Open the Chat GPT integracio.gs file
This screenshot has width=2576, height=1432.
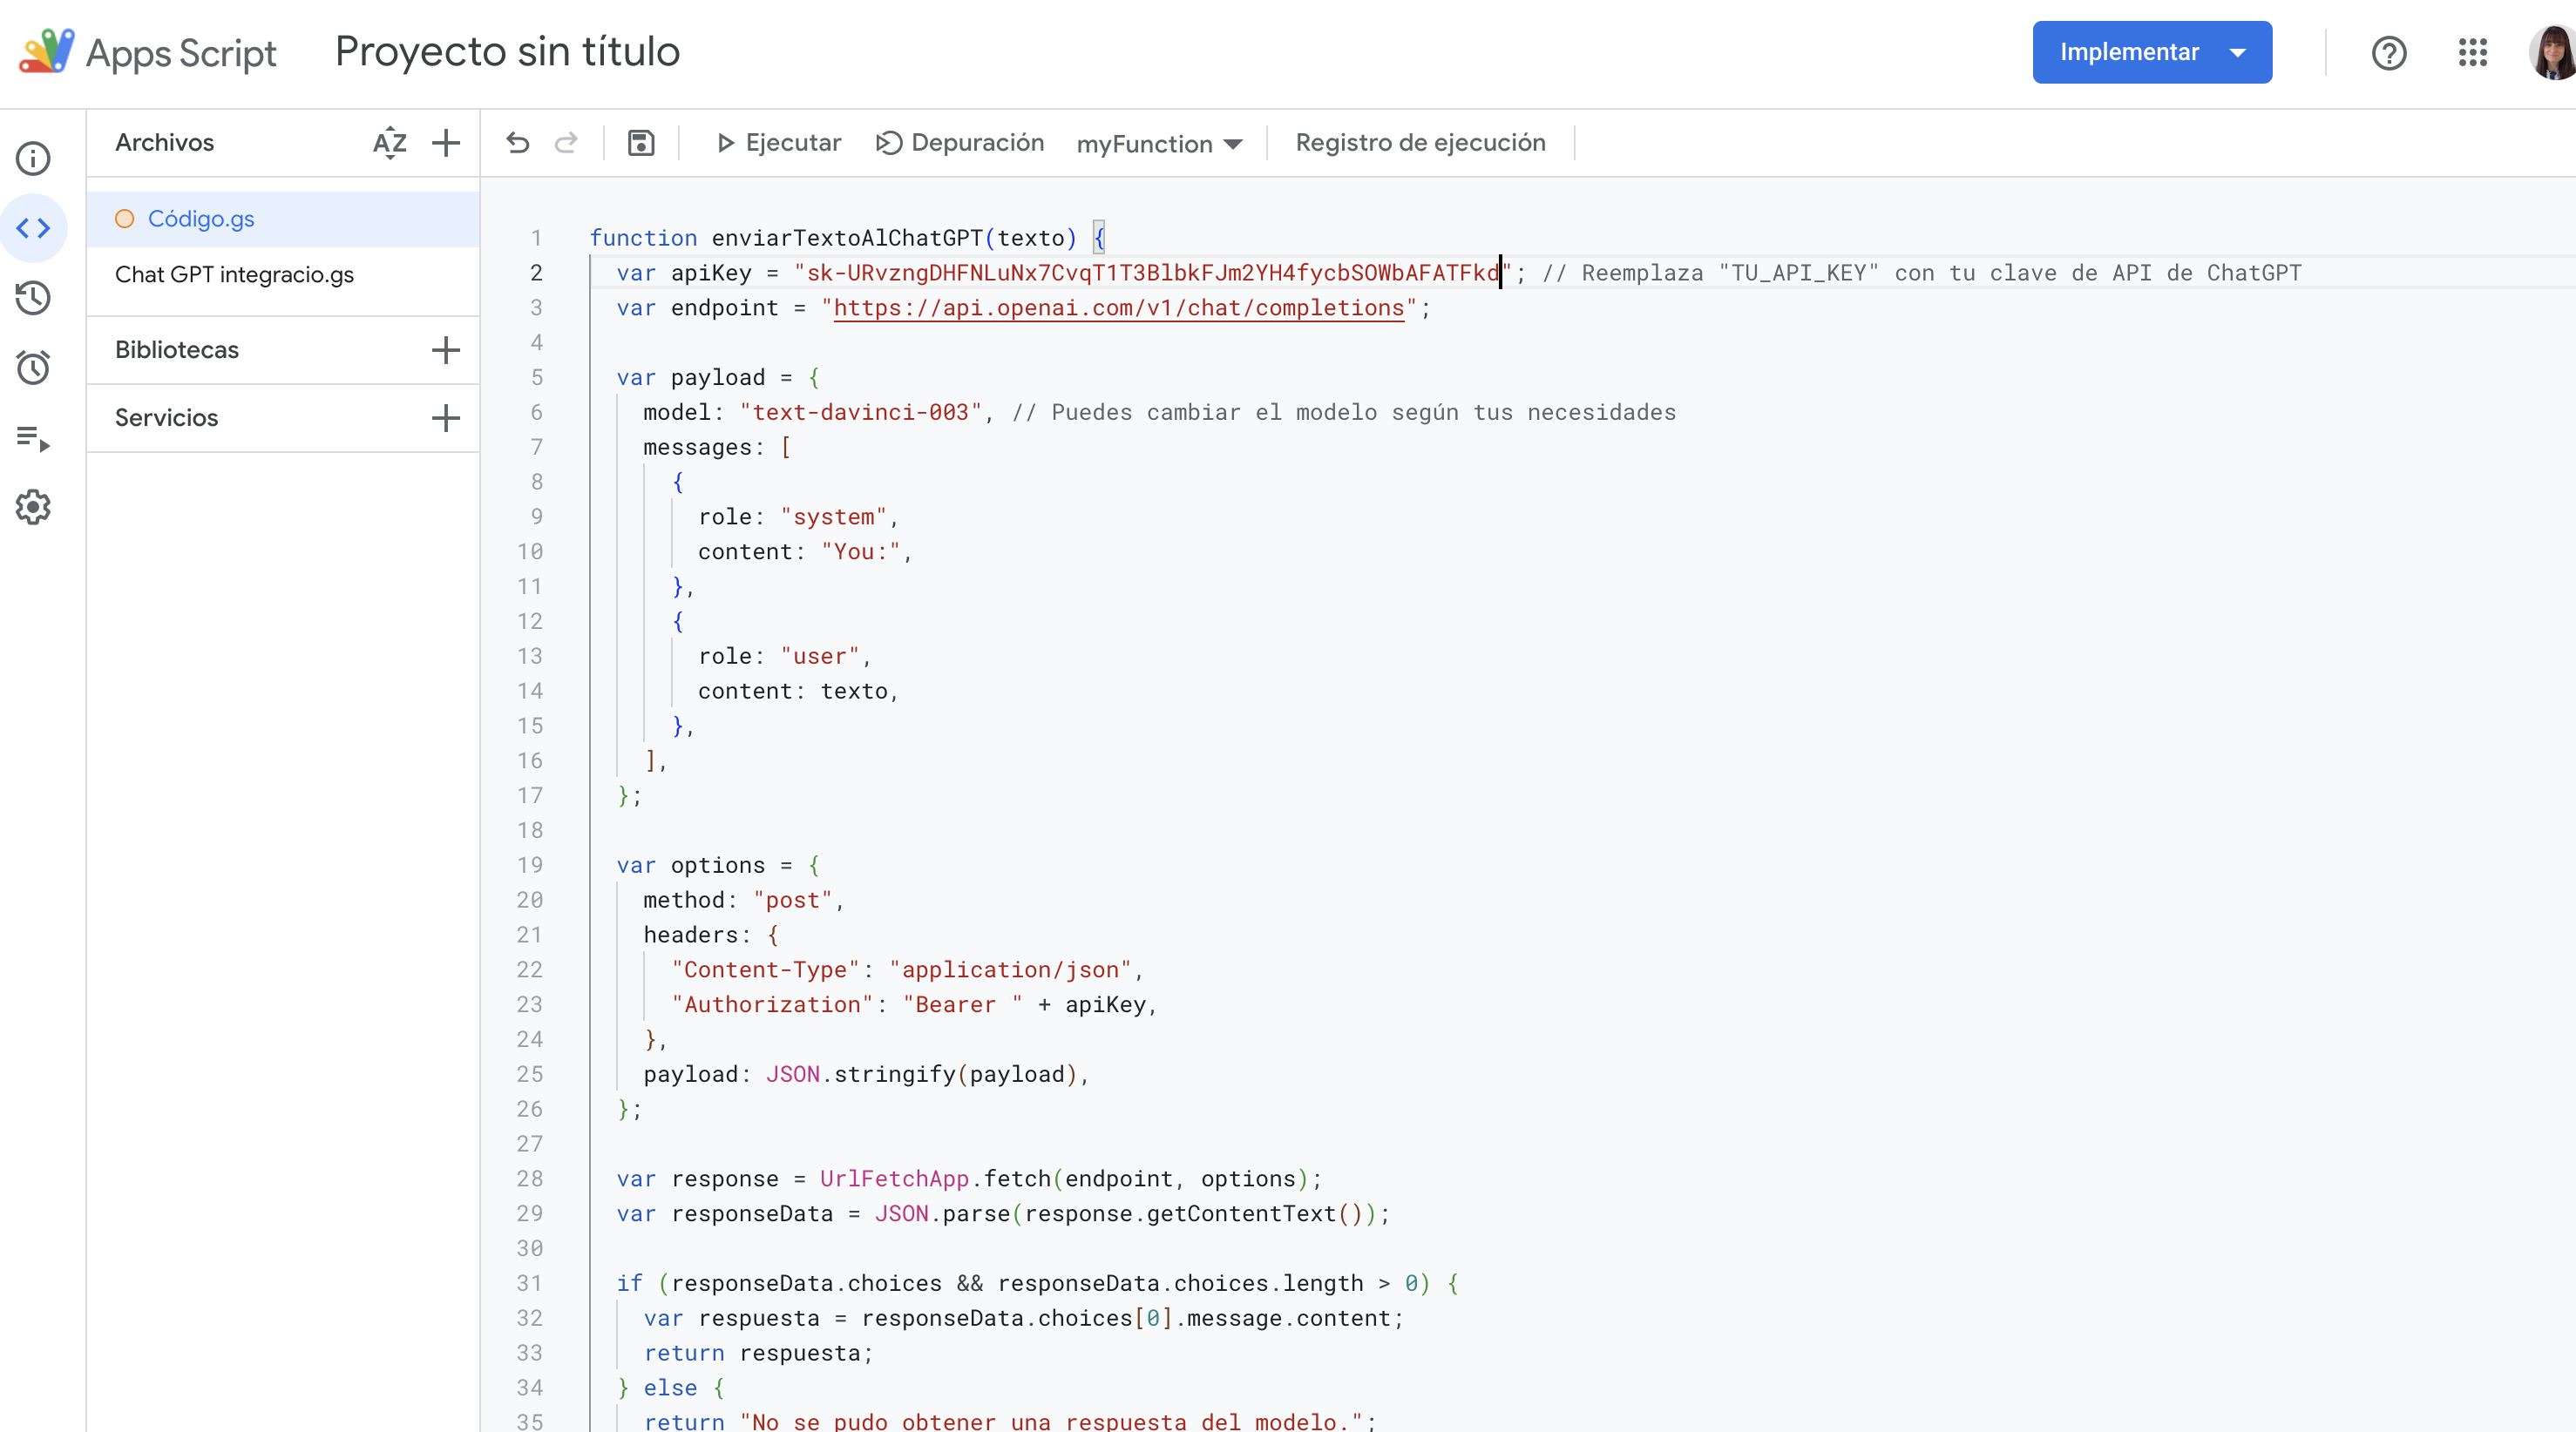tap(234, 274)
